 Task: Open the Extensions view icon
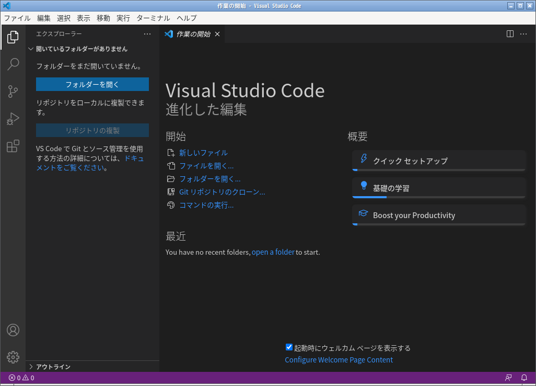[13, 146]
